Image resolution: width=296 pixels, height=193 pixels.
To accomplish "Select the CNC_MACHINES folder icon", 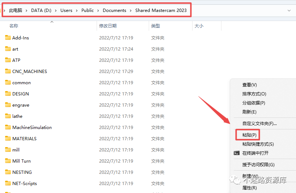I will click(8, 71).
